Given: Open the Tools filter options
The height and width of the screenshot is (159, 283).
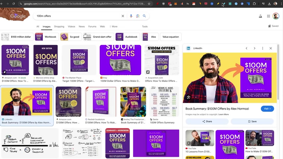Looking at the screenshot, I should pyautogui.click(x=145, y=26).
